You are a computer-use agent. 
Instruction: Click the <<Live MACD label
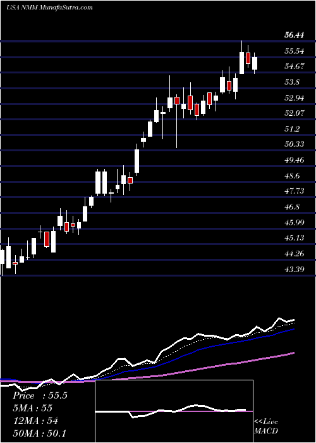coord(266,427)
